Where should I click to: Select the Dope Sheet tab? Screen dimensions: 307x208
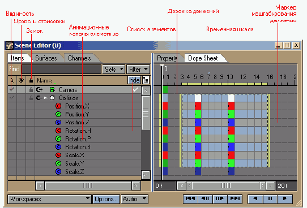[203, 58]
